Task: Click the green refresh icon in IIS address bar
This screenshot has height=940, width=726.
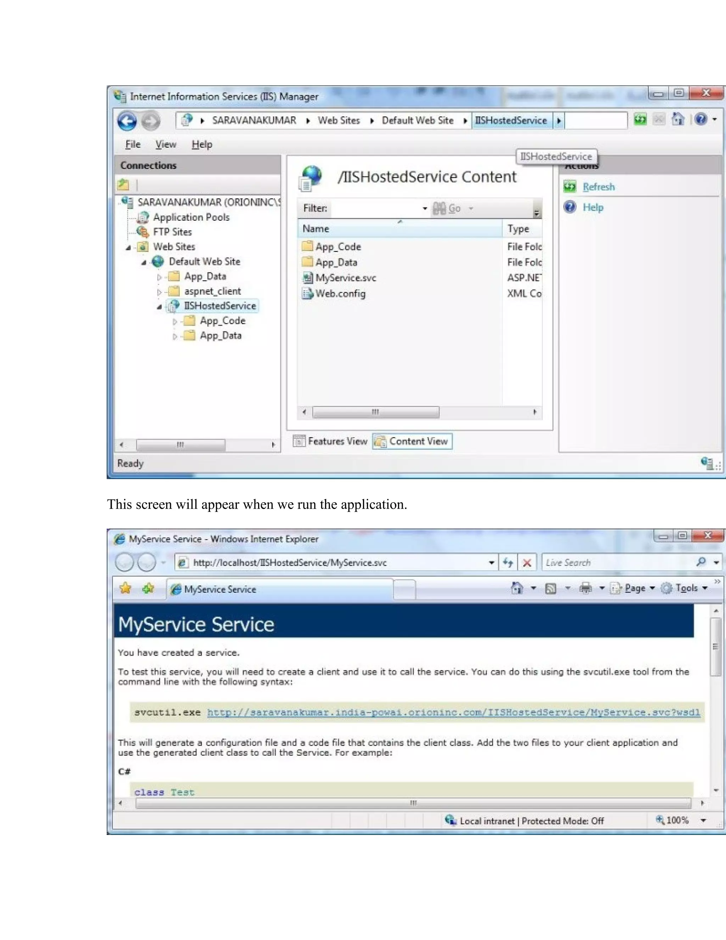Action: [x=640, y=119]
